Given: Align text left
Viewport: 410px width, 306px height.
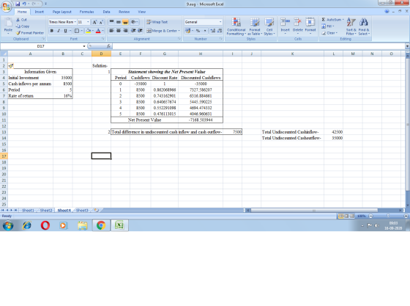Looking at the screenshot, I should (x=111, y=31).
